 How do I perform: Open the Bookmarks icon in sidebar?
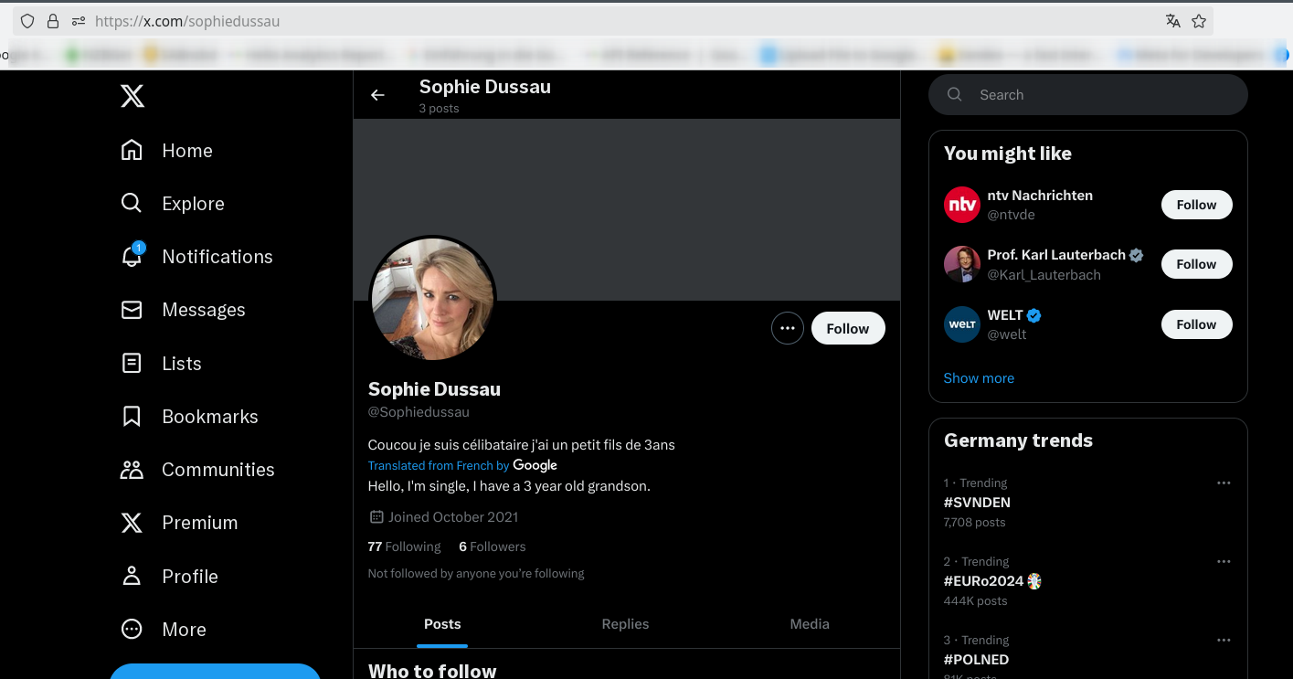(x=132, y=417)
